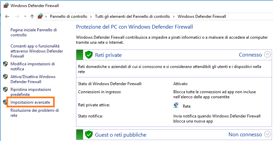Collapse the Reti private section

[267, 55]
